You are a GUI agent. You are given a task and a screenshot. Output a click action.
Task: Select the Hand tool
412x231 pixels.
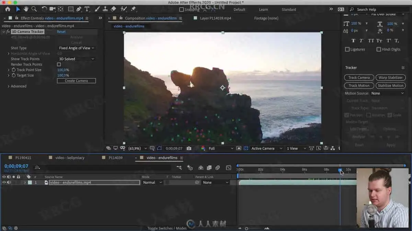(26, 9)
